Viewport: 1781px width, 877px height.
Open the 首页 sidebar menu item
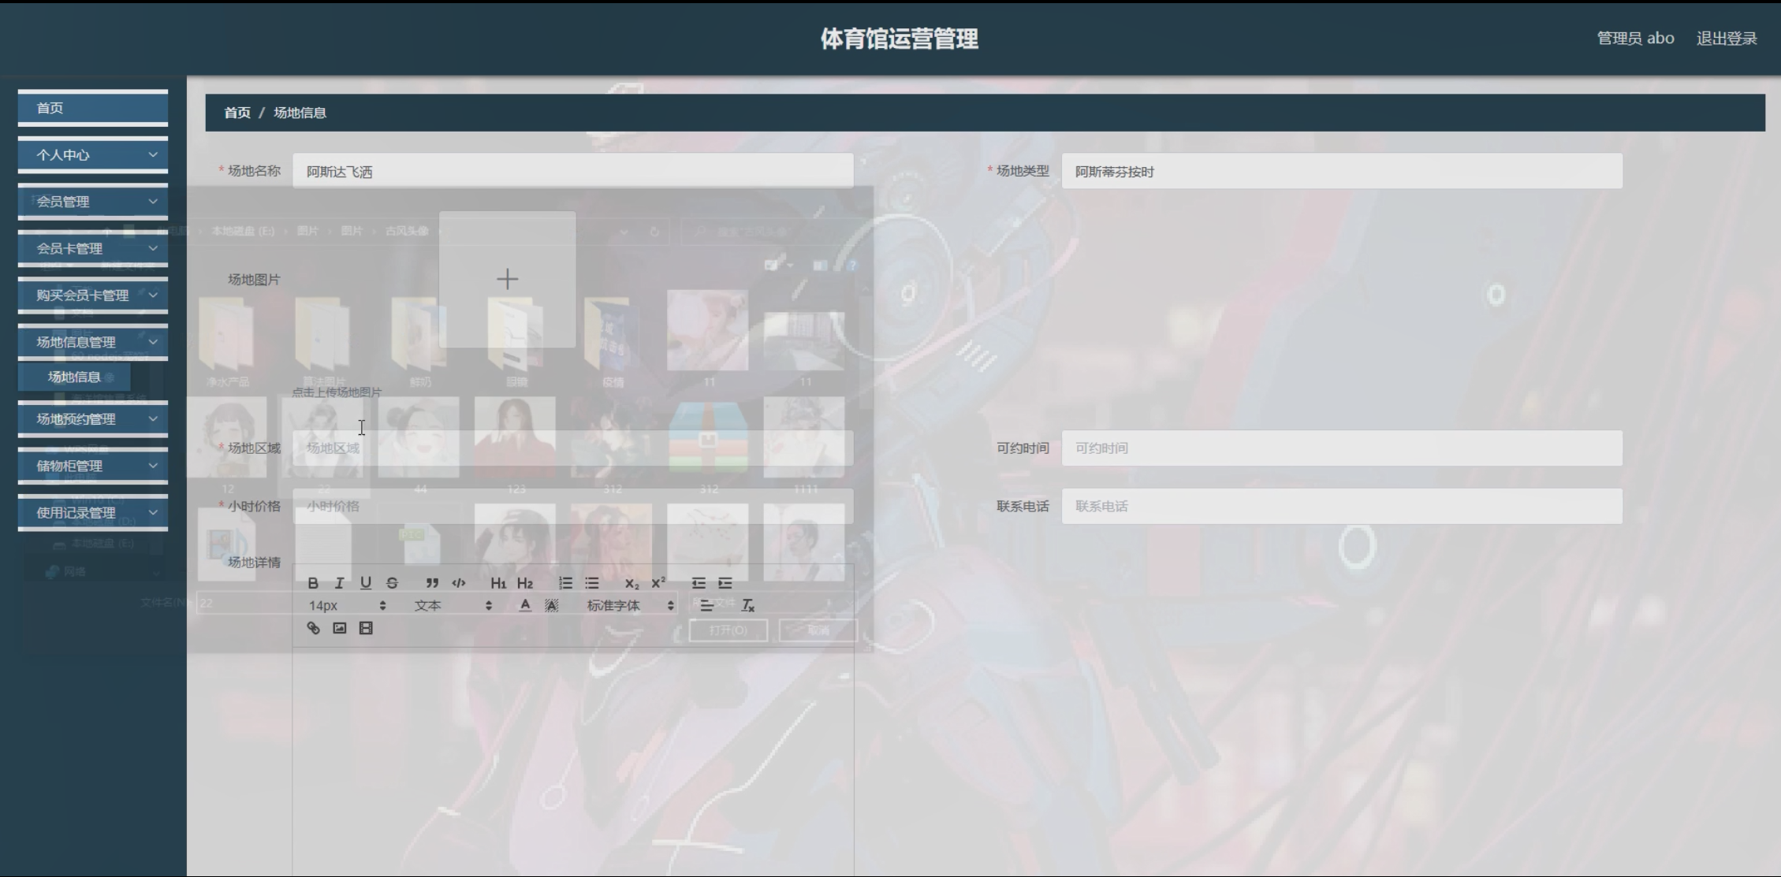tap(93, 108)
